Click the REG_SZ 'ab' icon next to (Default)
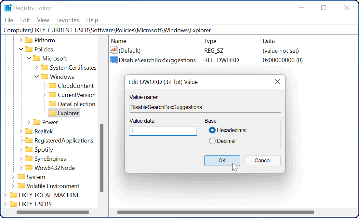The width and height of the screenshot is (359, 218). pos(114,50)
